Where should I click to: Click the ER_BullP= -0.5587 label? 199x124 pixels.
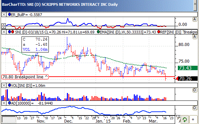pos(27,15)
